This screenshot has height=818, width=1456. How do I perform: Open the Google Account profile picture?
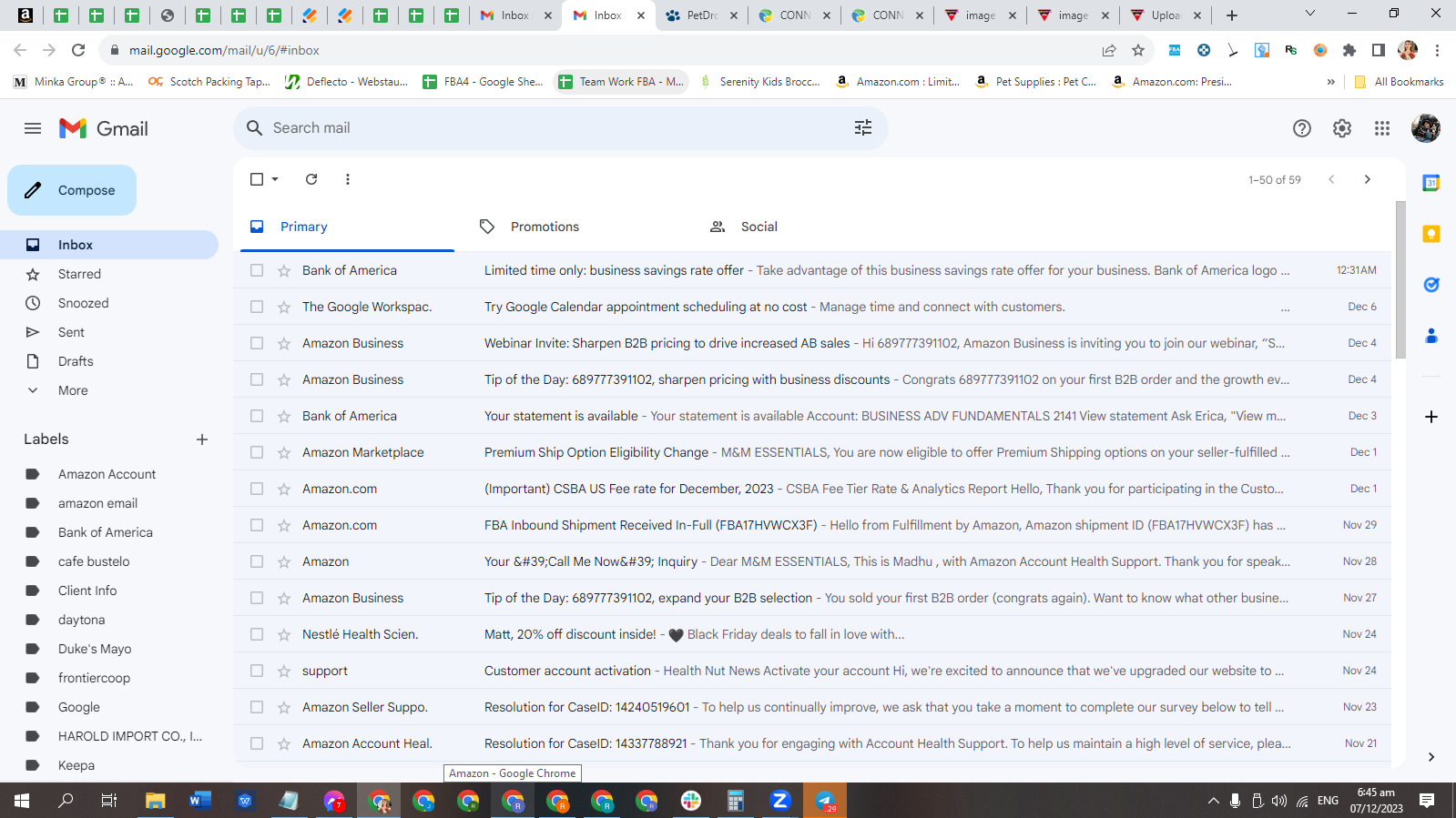click(x=1426, y=128)
